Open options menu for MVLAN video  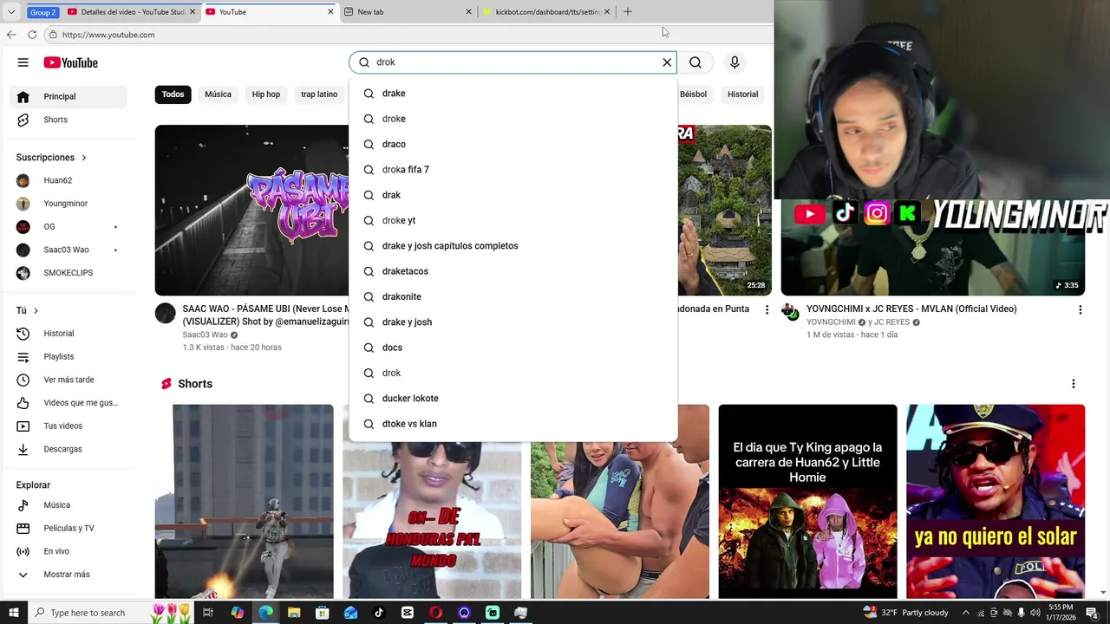point(1080,310)
